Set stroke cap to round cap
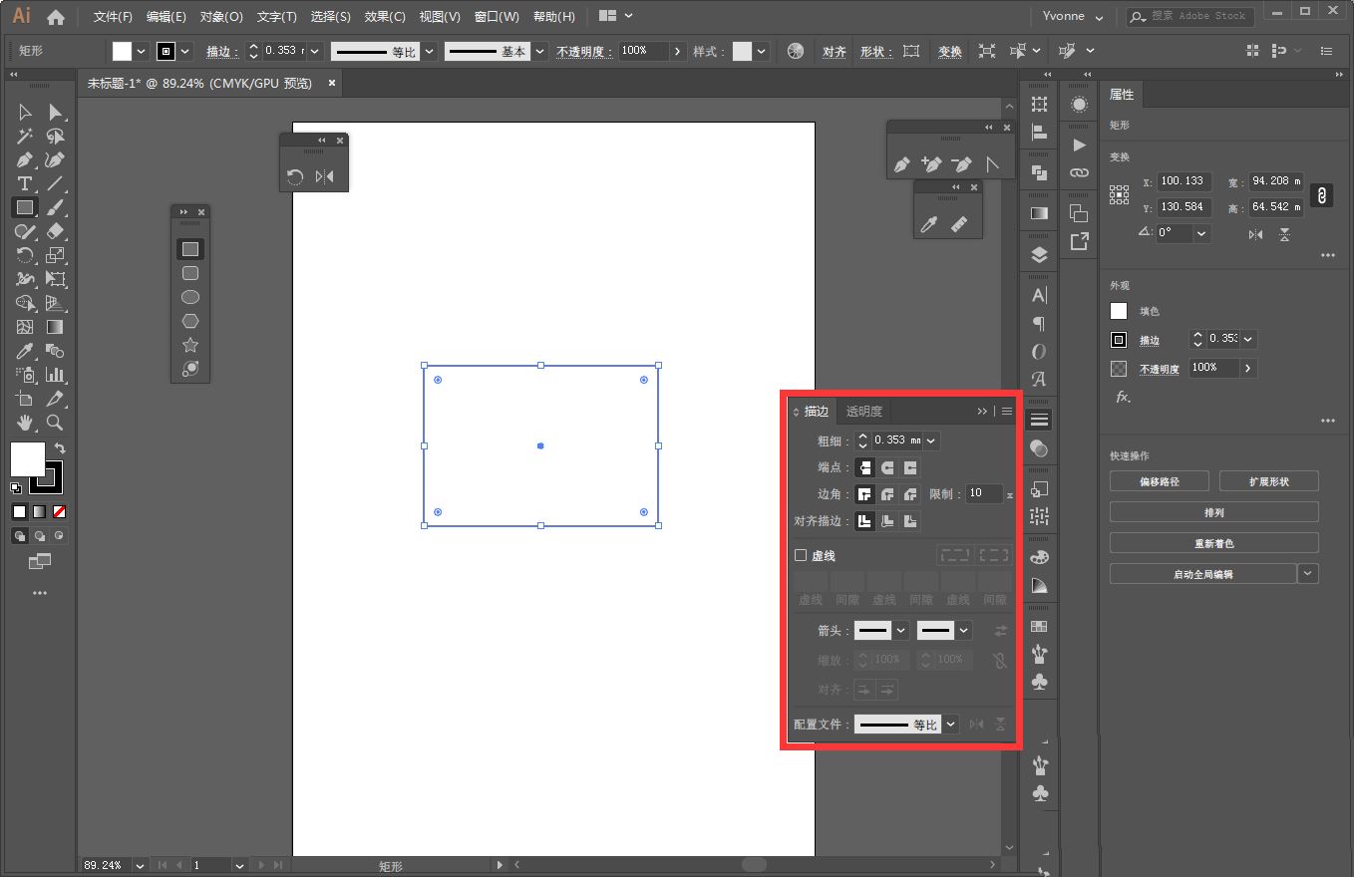The width and height of the screenshot is (1354, 877). [x=887, y=467]
